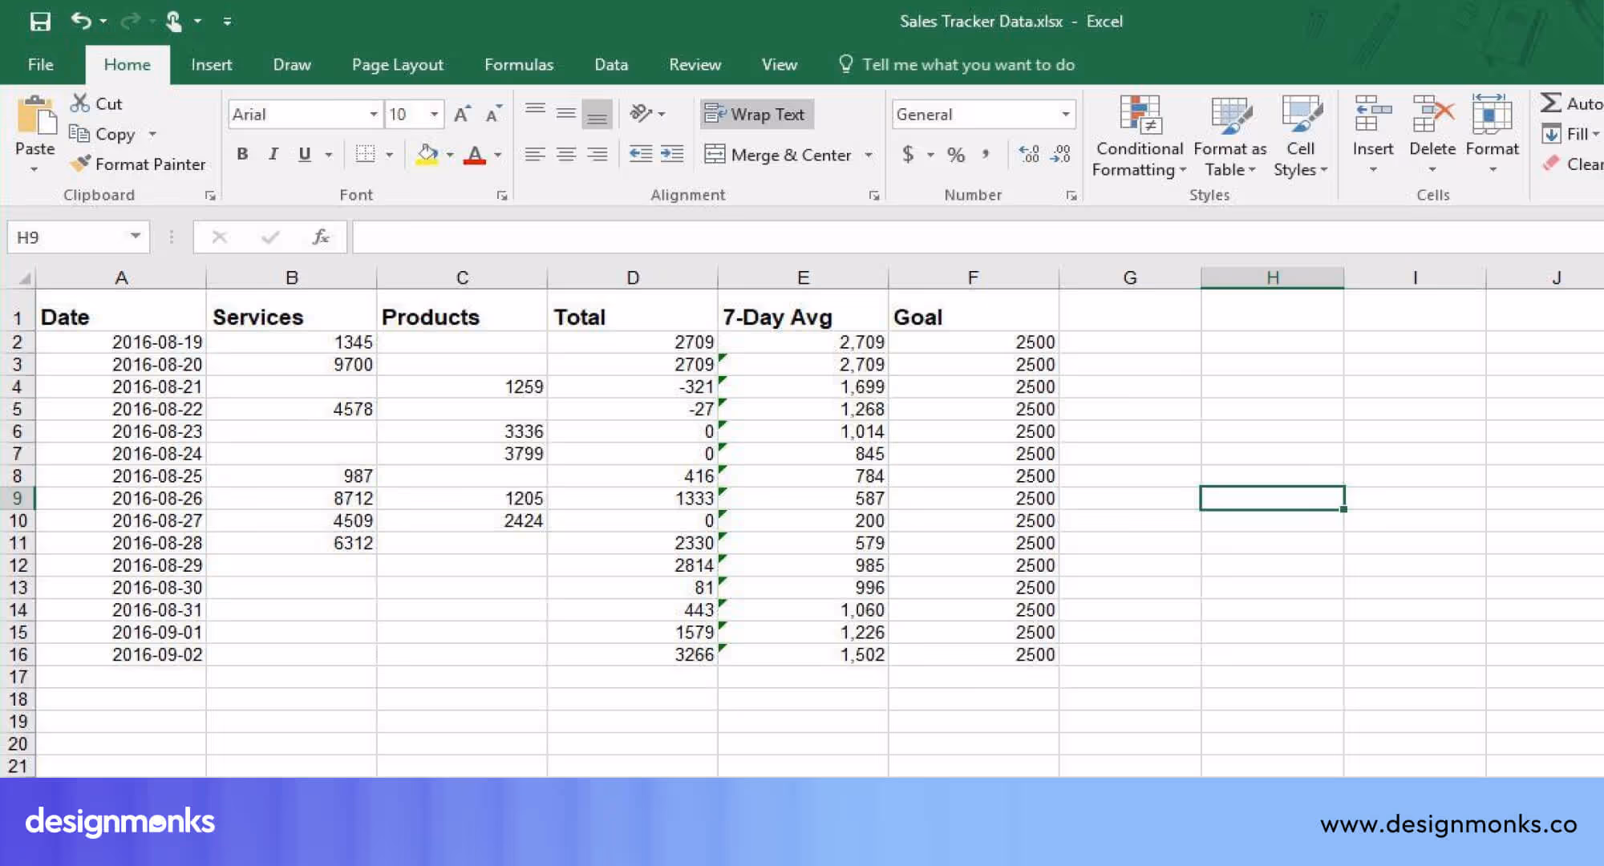Screen dimensions: 1604x866
Task: Open Cell Styles gallery
Action: point(1300,136)
